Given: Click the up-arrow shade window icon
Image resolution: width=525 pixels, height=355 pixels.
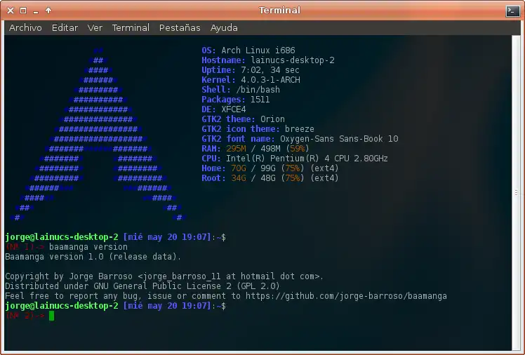Looking at the screenshot, I should (x=48, y=11).
